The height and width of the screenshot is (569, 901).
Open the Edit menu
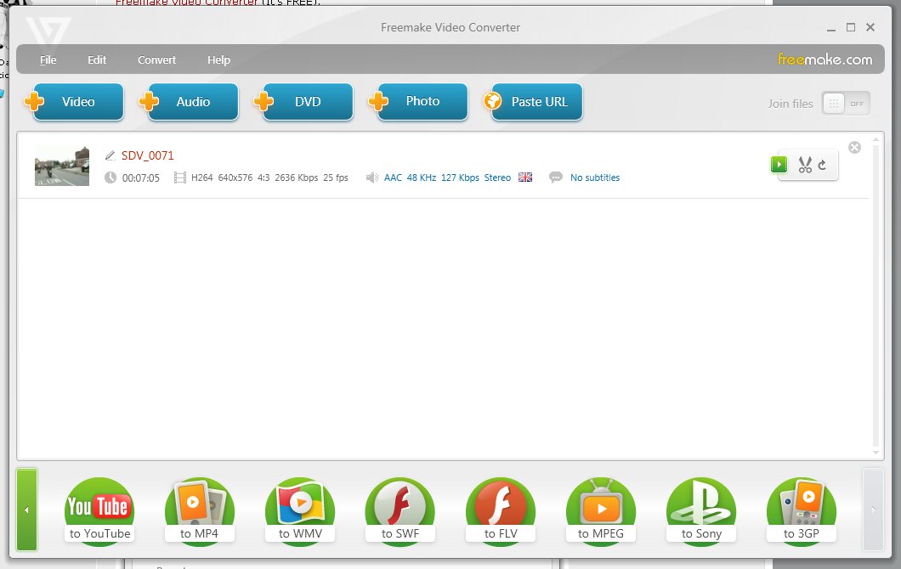coord(97,59)
